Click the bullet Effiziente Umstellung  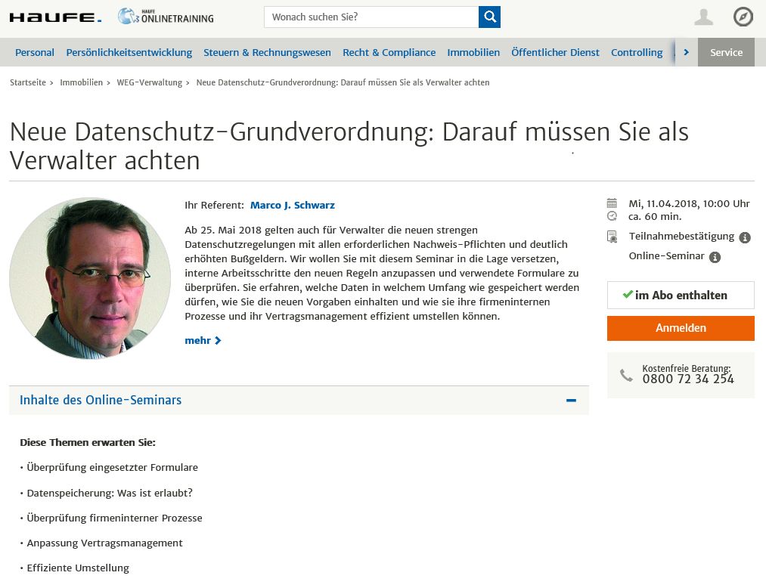78,568
